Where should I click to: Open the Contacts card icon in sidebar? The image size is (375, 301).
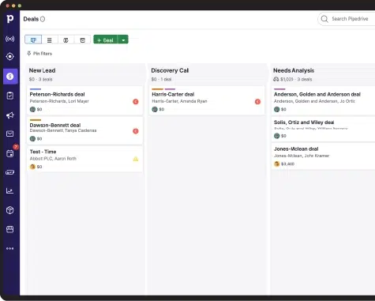click(10, 172)
